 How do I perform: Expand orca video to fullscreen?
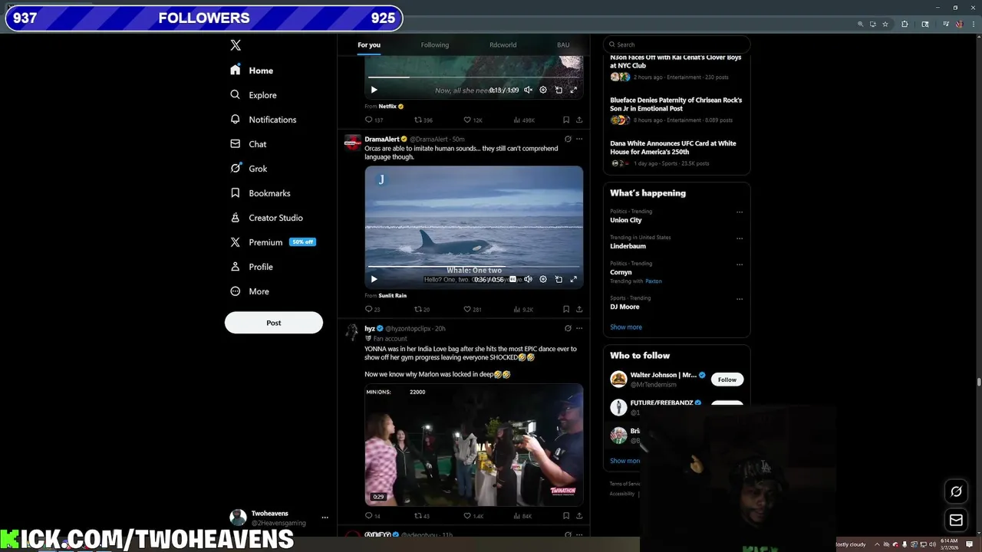(573, 279)
